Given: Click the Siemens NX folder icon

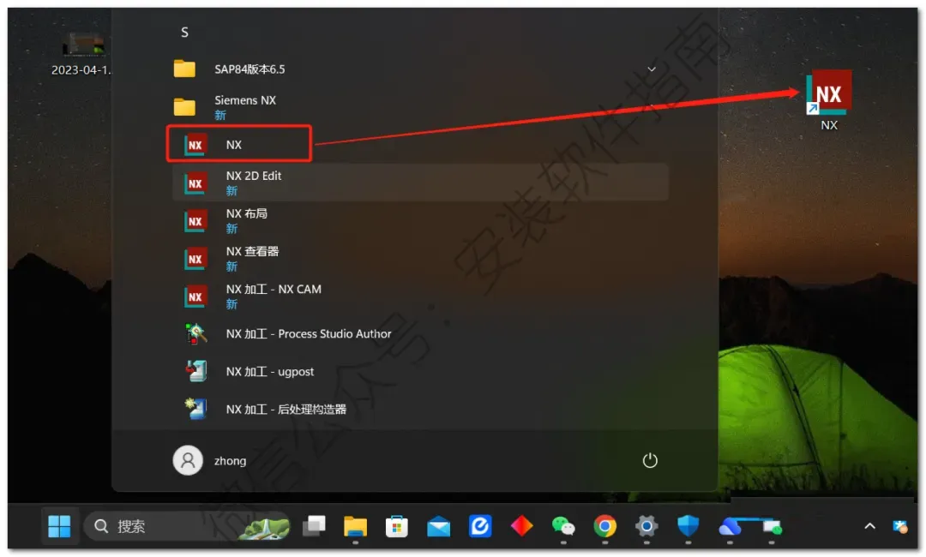Looking at the screenshot, I should tap(184, 107).
